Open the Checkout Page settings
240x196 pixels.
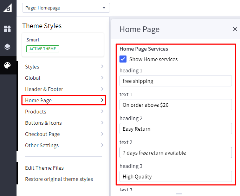[42, 134]
